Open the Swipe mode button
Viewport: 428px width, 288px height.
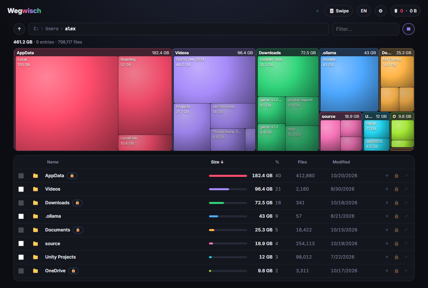339,11
